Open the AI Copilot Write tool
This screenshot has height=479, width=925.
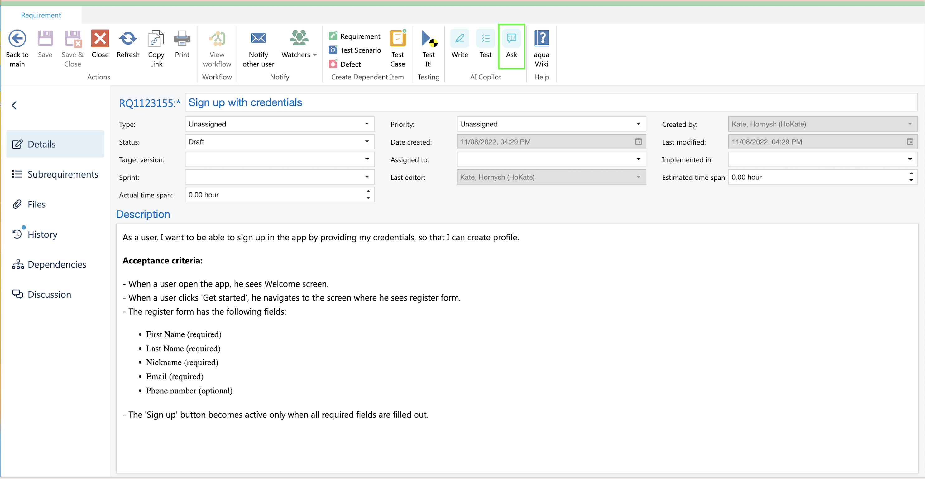point(459,38)
